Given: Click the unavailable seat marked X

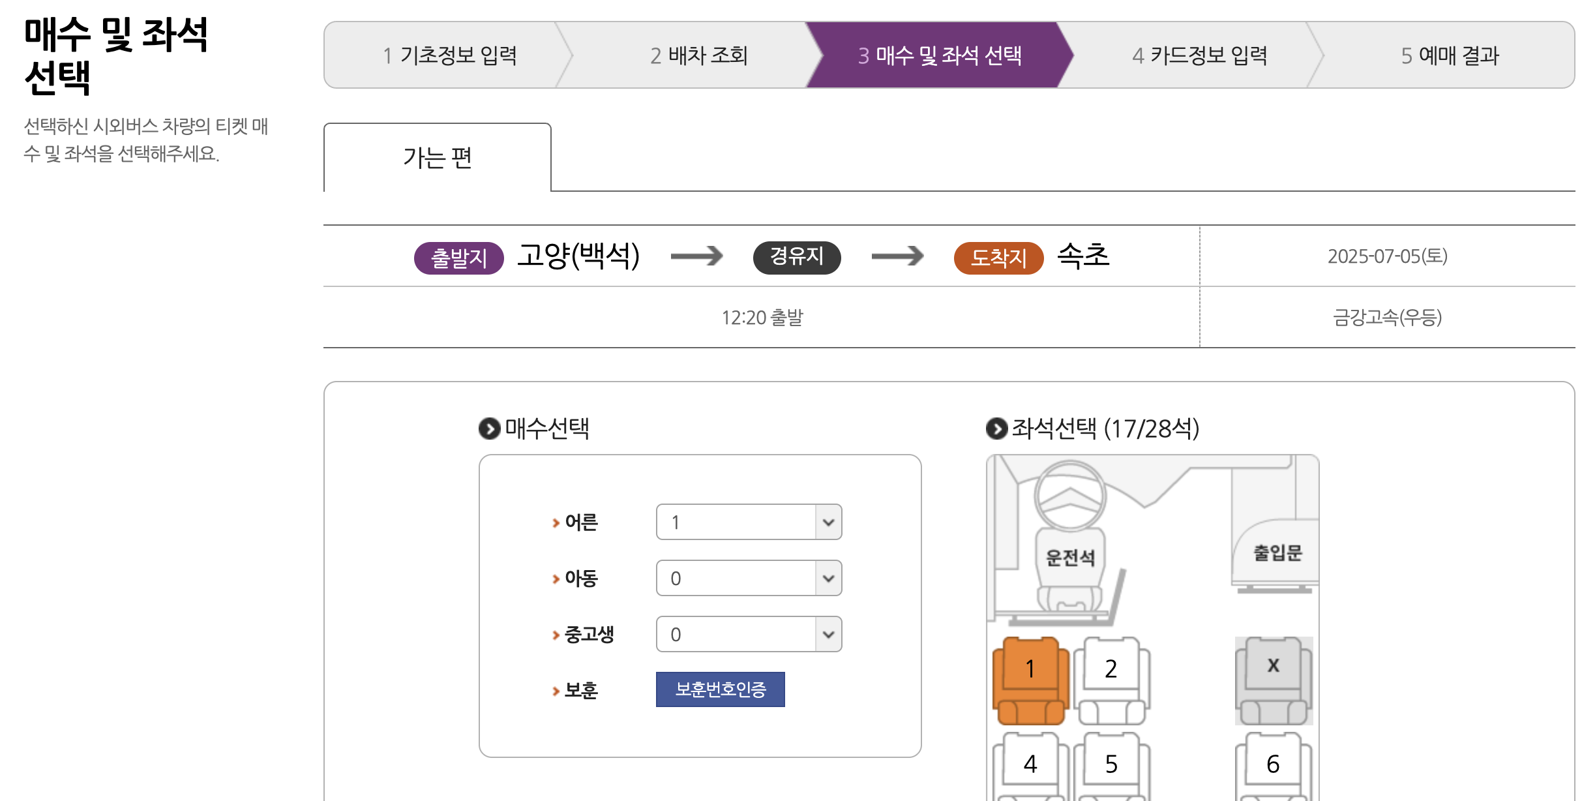Looking at the screenshot, I should click(x=1272, y=665).
